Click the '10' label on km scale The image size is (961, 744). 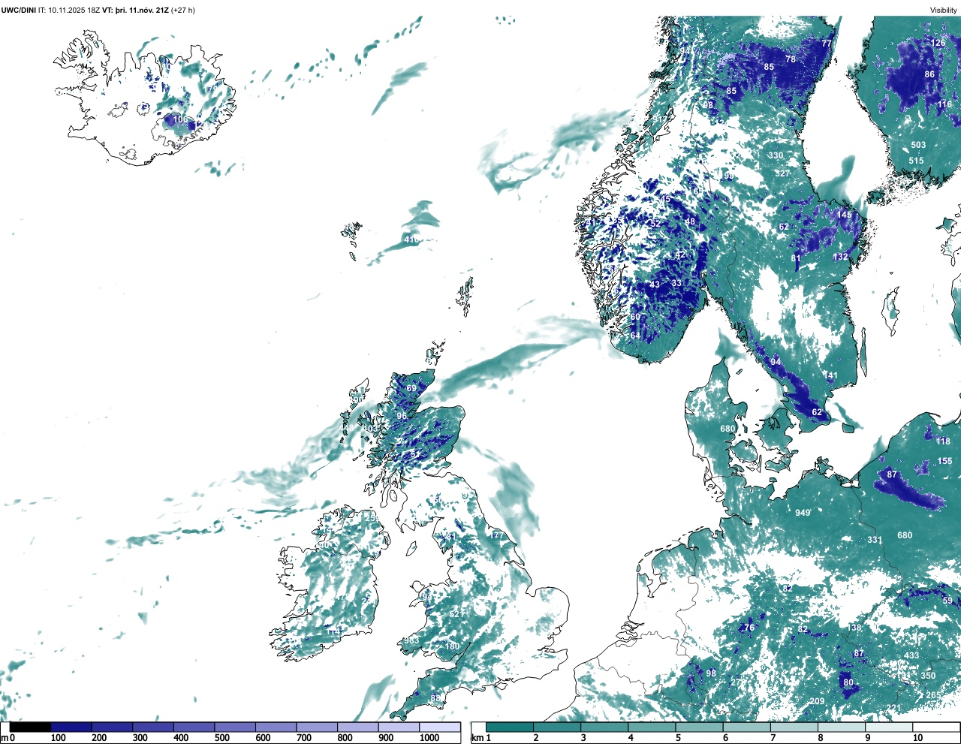coord(917,738)
